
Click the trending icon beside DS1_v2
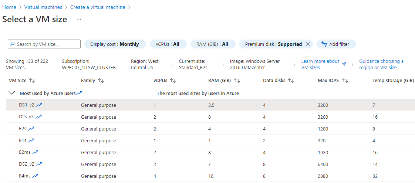coord(40,105)
